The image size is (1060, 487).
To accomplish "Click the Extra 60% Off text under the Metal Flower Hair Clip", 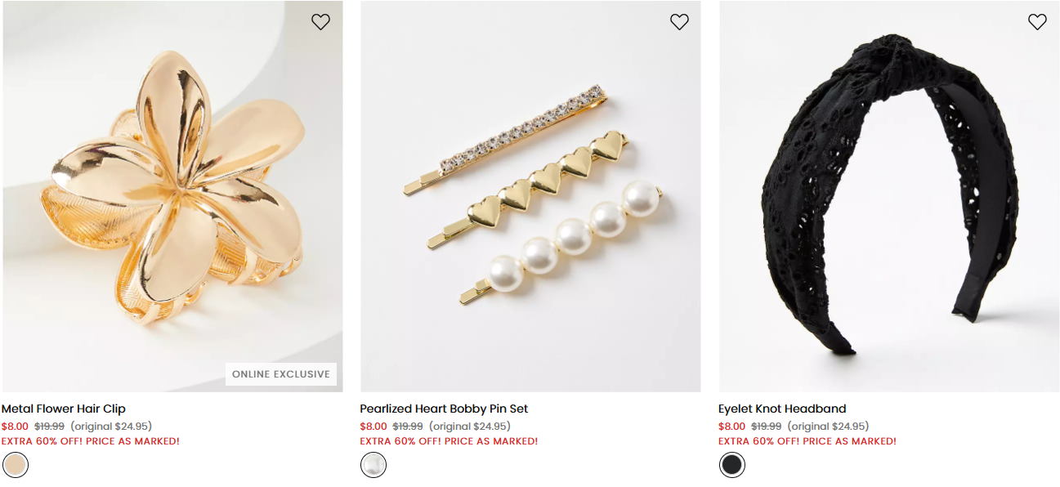I will pyautogui.click(x=90, y=441).
